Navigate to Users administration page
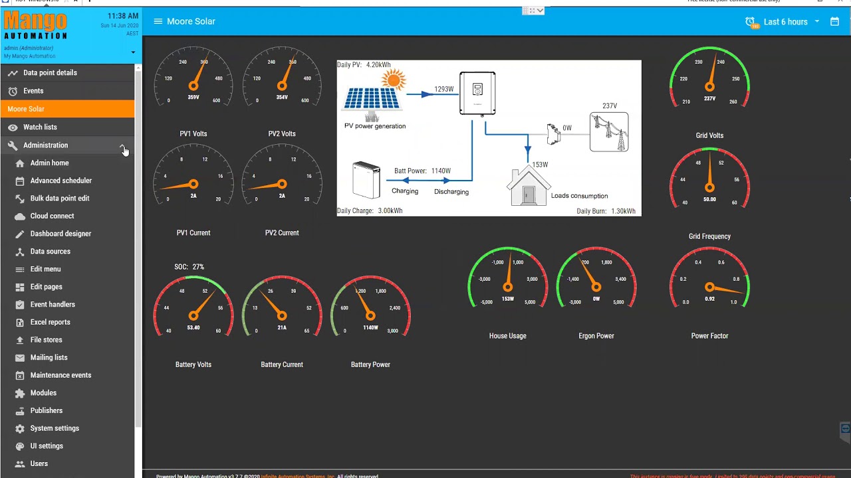The image size is (851, 478). [67, 464]
